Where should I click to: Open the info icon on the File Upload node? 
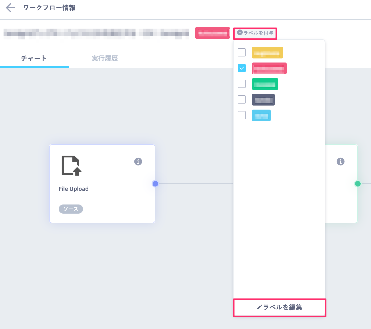(x=138, y=161)
